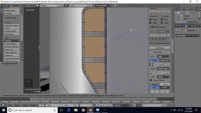Click the image datablock browse icon
201x113 pixels.
point(152,64)
